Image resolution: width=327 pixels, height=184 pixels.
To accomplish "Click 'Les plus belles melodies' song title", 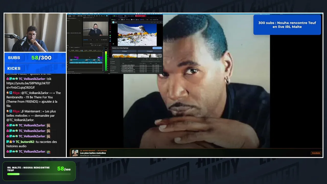I will coord(93,153).
